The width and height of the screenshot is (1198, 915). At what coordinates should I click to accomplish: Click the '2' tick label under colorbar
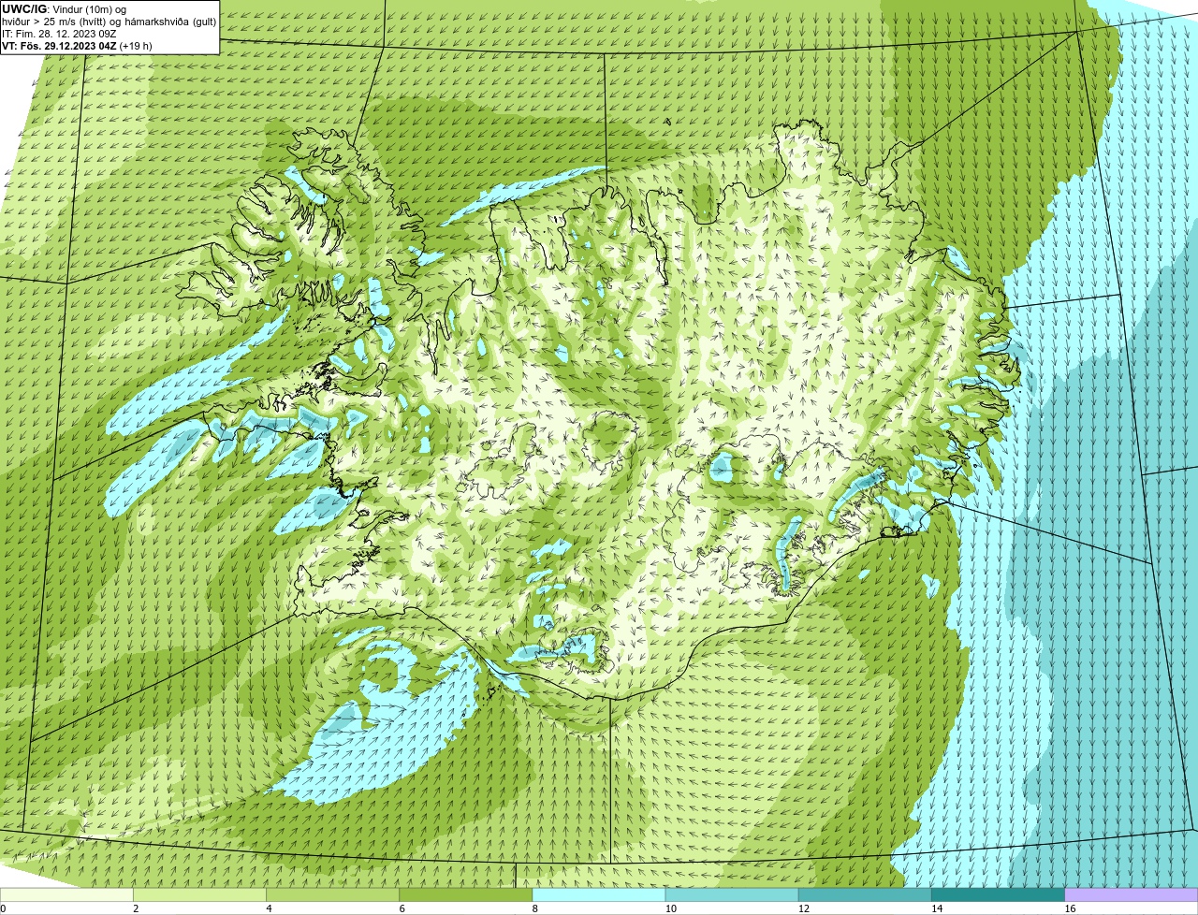[x=136, y=908]
